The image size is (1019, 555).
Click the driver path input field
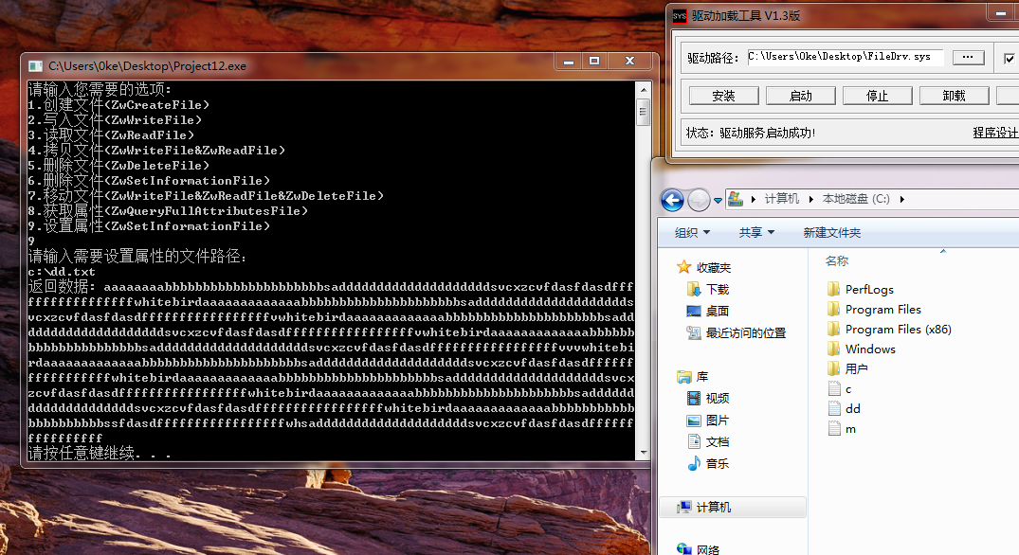846,57
